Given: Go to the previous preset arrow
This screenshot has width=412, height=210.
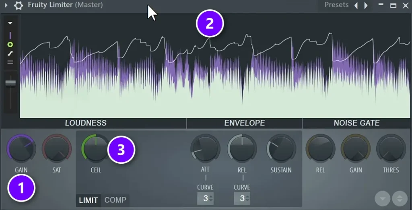Looking at the screenshot, I should click(356, 5).
